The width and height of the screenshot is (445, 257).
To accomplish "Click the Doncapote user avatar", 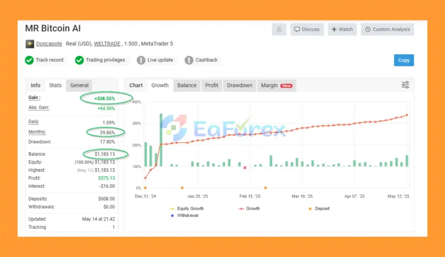I will tap(30, 44).
